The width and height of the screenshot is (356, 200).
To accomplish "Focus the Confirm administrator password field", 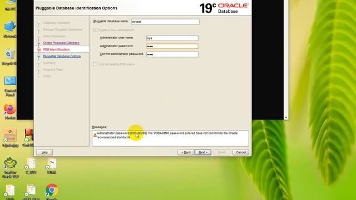I will [x=172, y=54].
